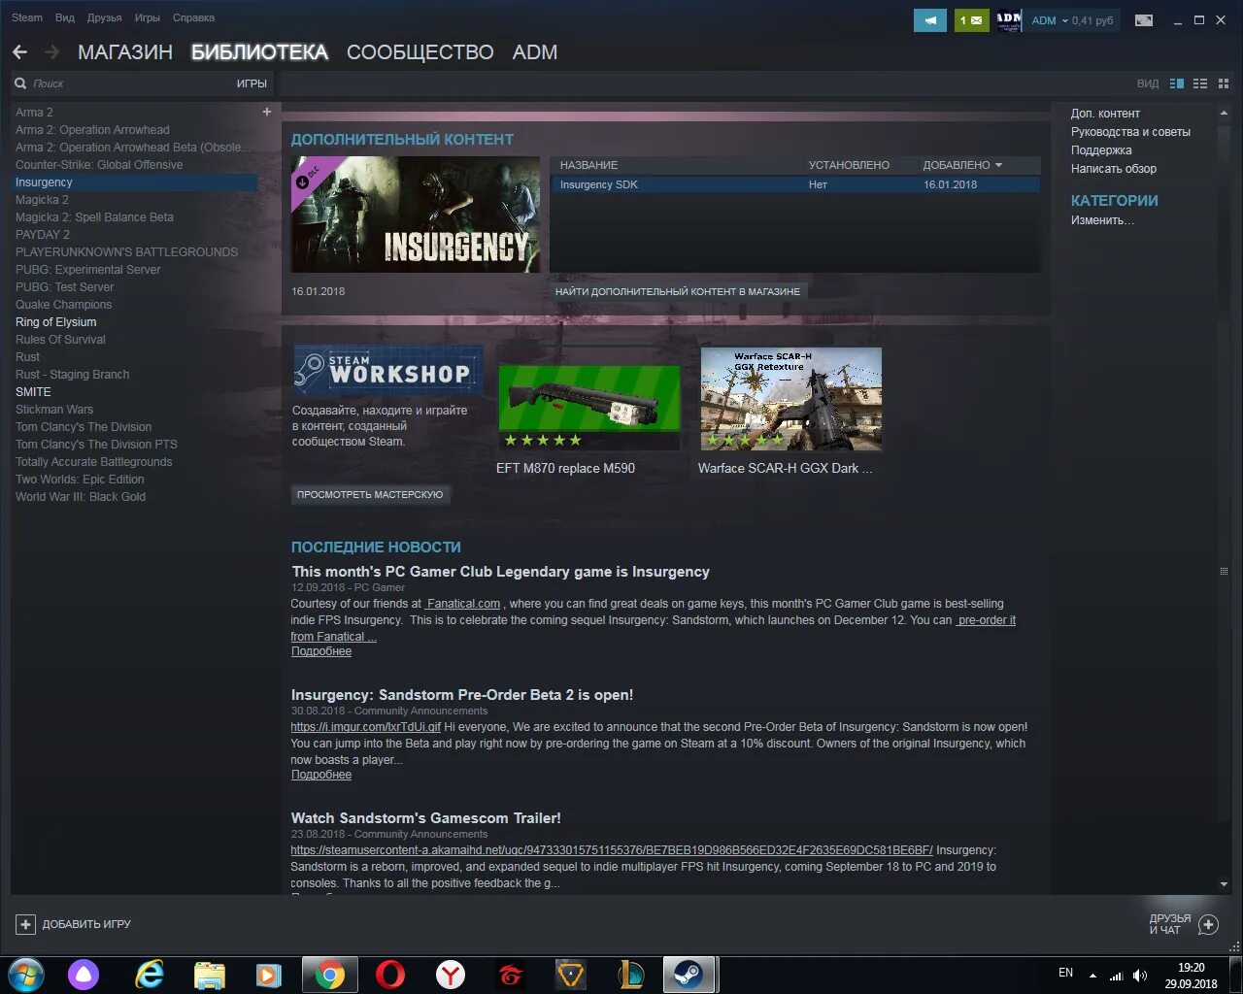Go forward with the right arrow
The image size is (1243, 994).
coord(52,52)
